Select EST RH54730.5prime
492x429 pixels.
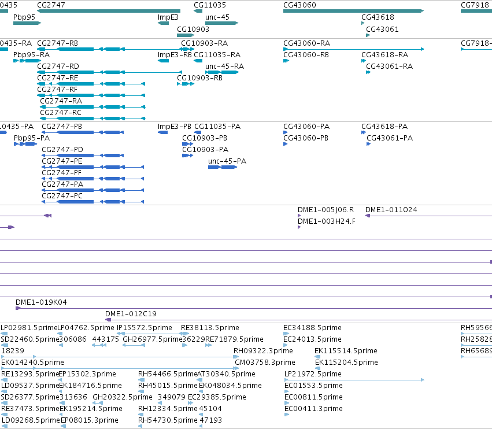140,426
